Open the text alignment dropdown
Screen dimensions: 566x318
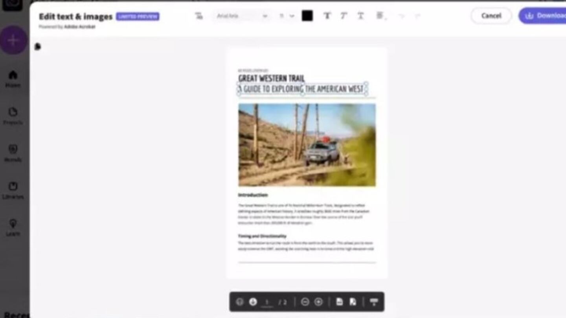[380, 16]
